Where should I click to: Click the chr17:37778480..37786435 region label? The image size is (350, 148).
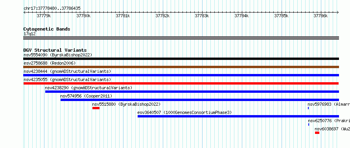coord(52,9)
